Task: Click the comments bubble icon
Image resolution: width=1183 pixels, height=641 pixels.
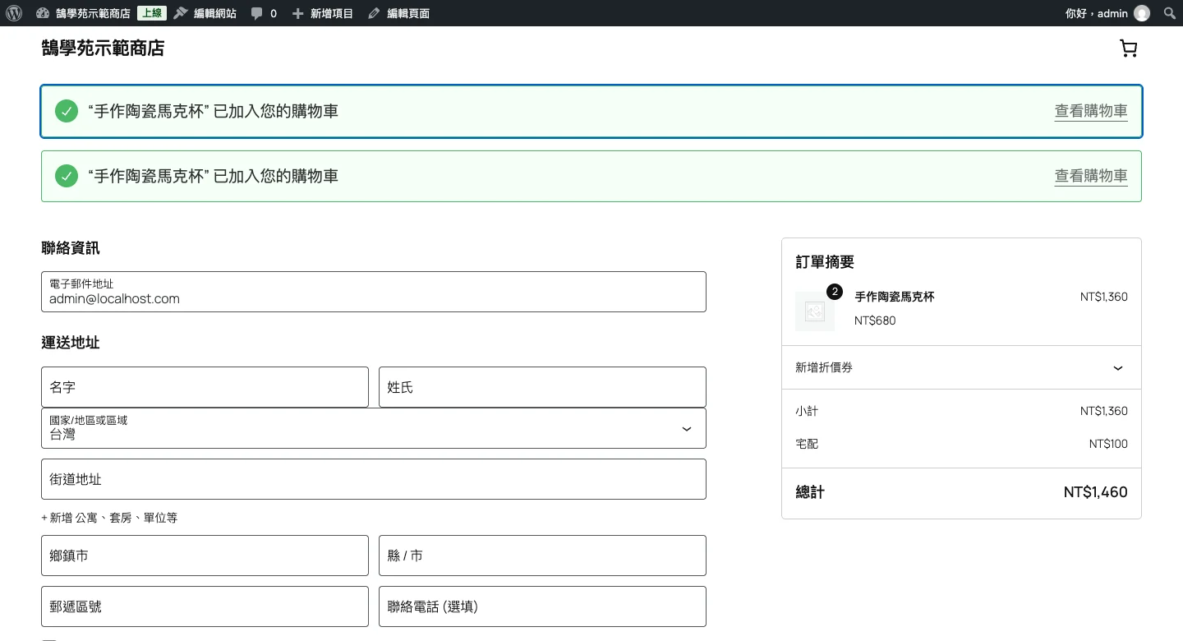Action: tap(257, 13)
